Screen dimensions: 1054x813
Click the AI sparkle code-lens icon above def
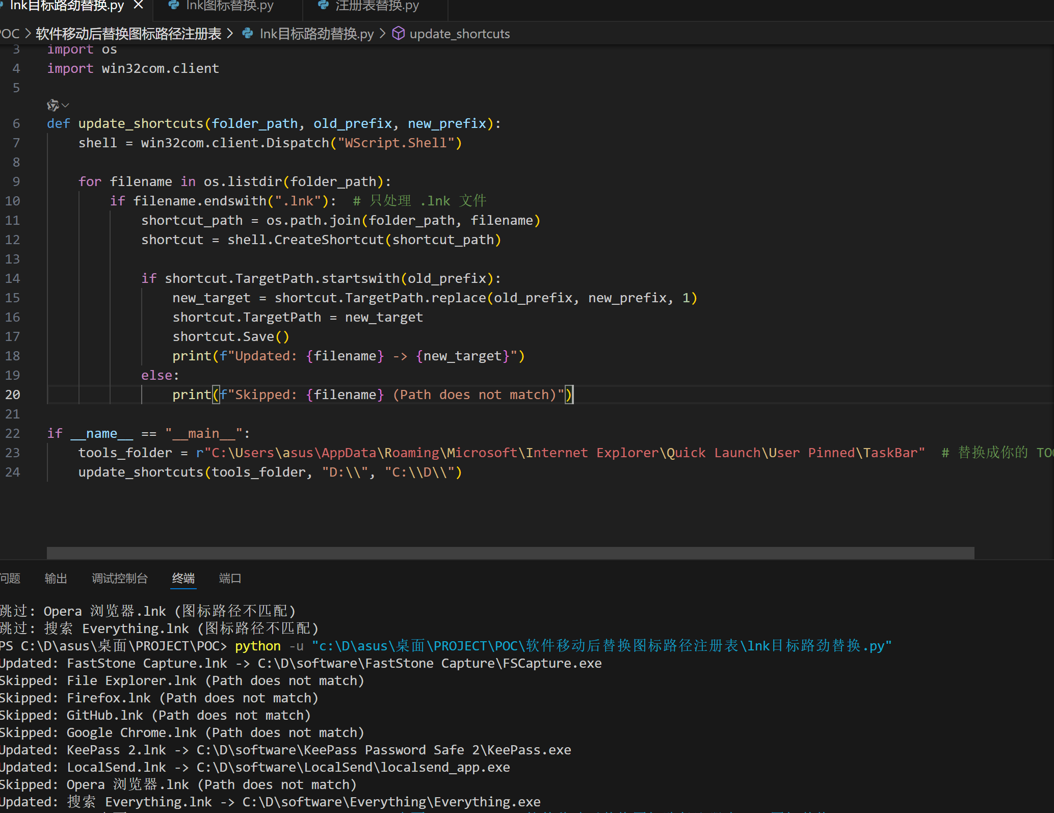pyautogui.click(x=52, y=106)
